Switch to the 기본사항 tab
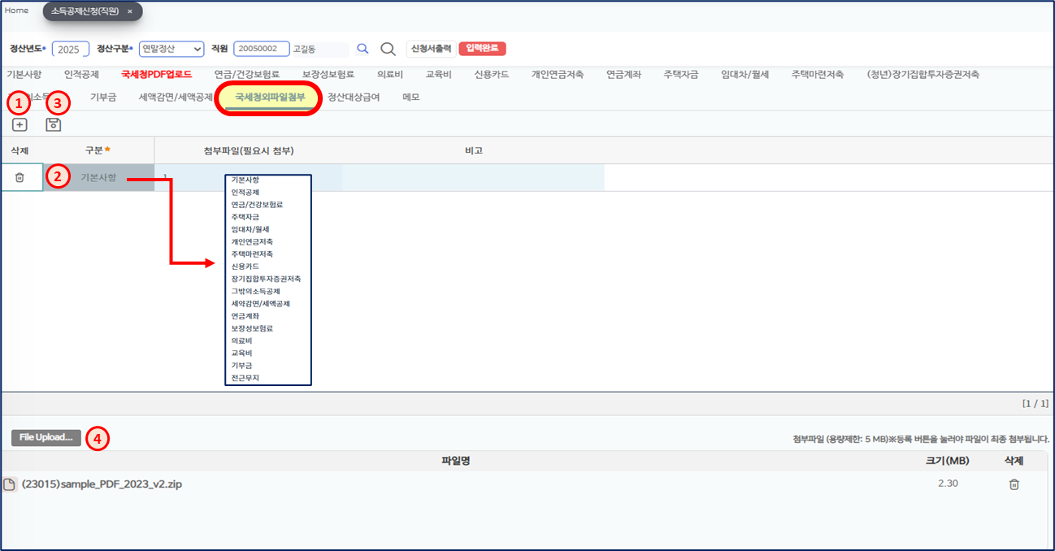The height and width of the screenshot is (551, 1055). 24,74
